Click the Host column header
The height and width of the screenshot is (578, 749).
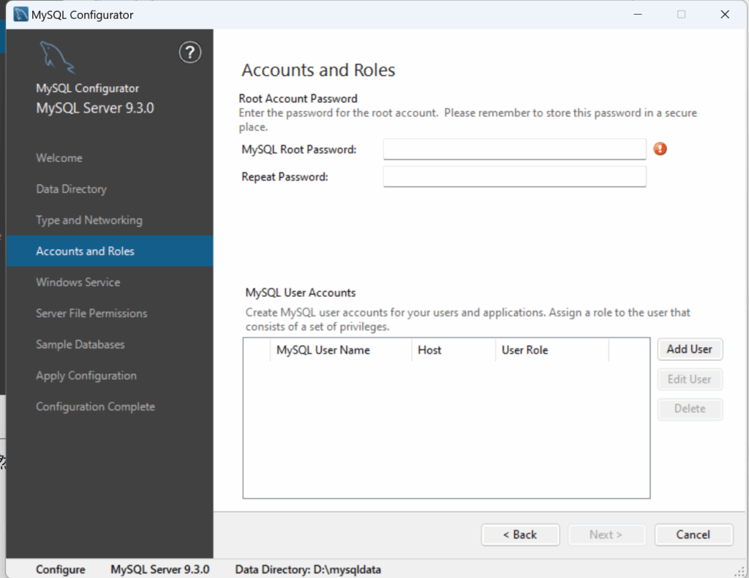453,350
